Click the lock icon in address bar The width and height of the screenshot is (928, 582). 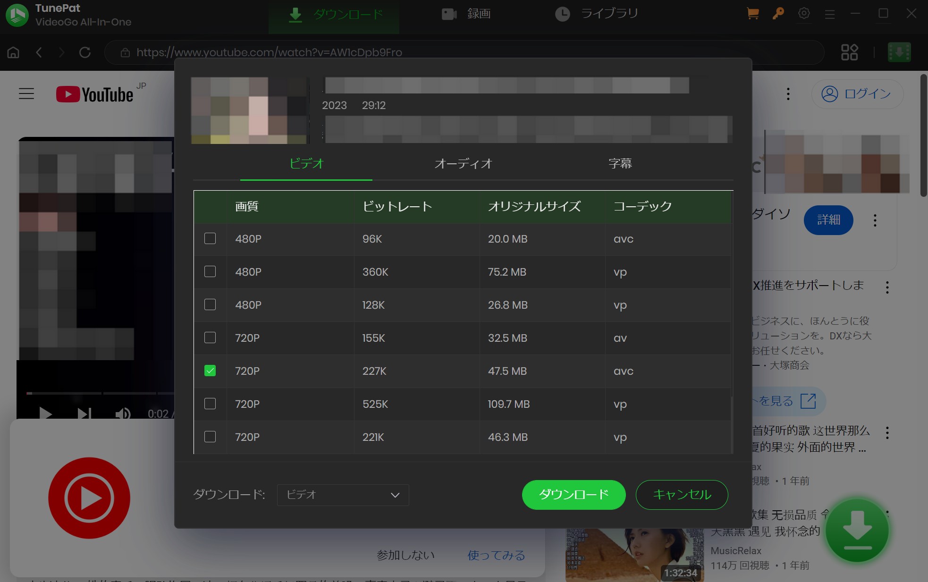(125, 52)
